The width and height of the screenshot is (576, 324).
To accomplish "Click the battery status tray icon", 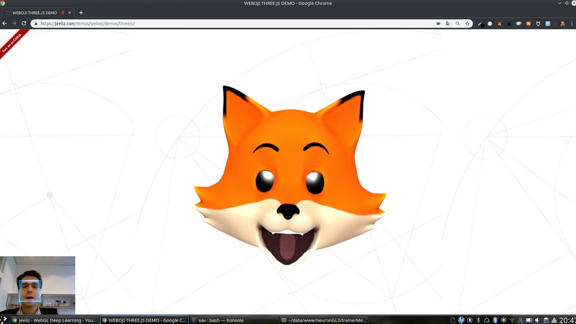I will click(529, 320).
